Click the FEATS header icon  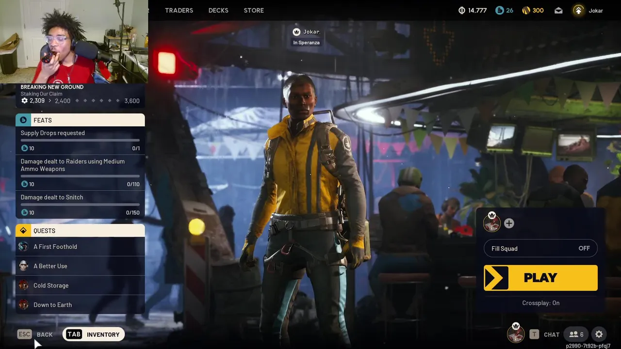[23, 120]
